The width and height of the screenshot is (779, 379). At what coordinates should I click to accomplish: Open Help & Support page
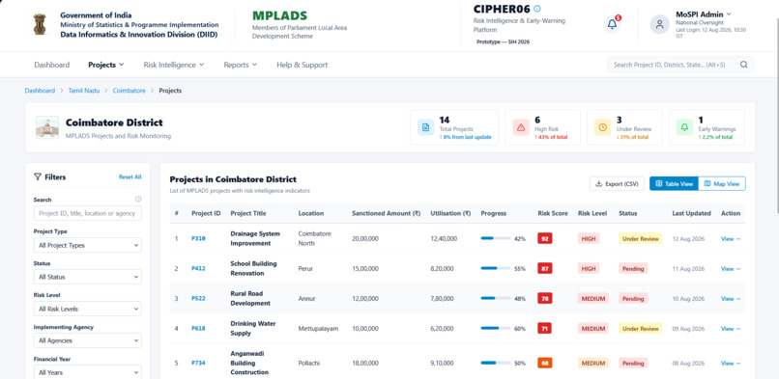(303, 65)
